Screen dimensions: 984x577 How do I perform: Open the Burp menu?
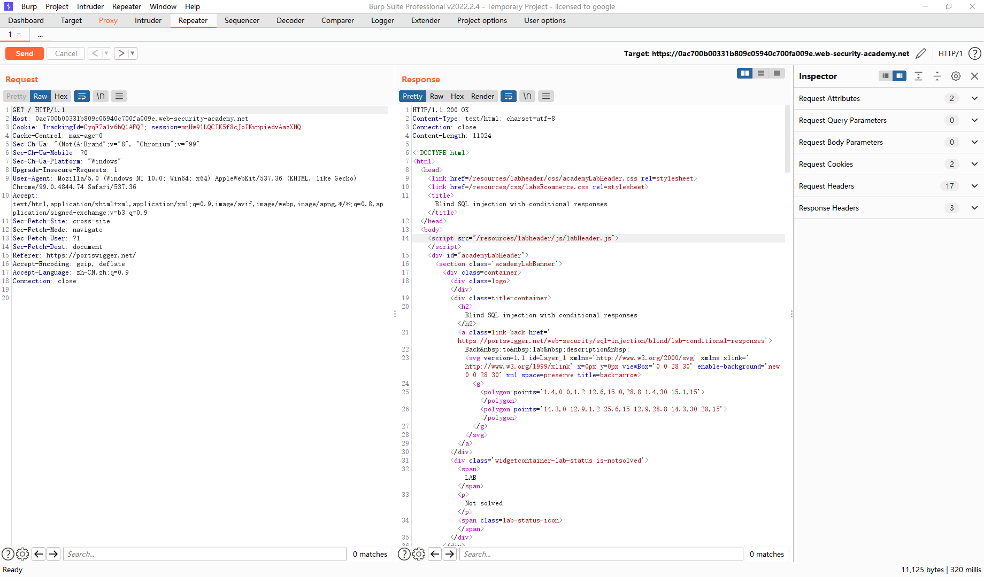tap(29, 6)
